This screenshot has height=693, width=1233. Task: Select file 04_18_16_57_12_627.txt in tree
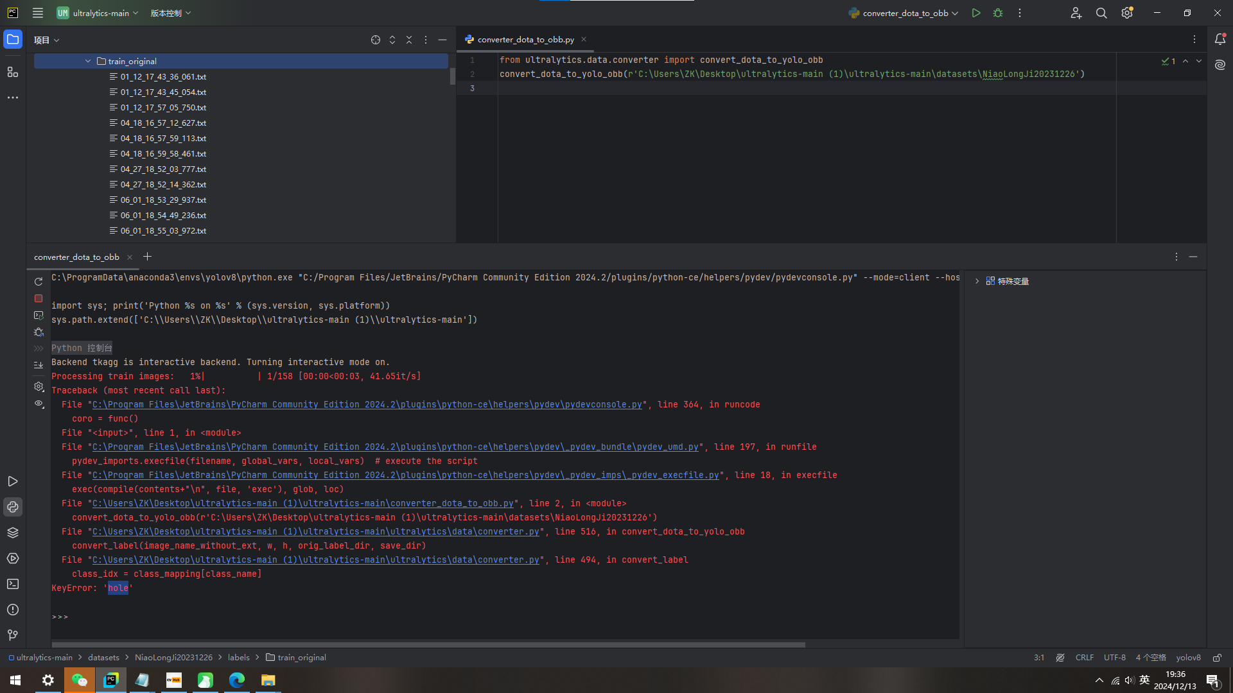click(163, 123)
